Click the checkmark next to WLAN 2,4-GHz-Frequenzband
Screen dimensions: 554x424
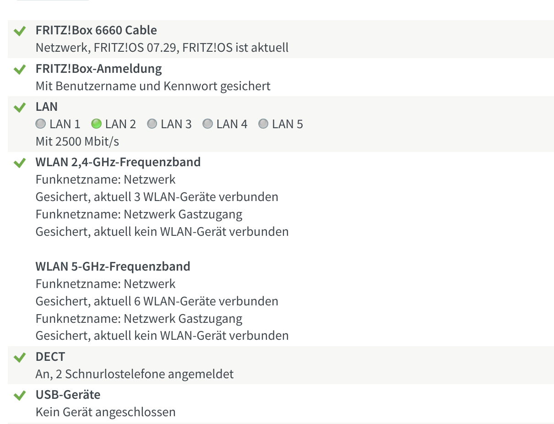click(x=19, y=163)
